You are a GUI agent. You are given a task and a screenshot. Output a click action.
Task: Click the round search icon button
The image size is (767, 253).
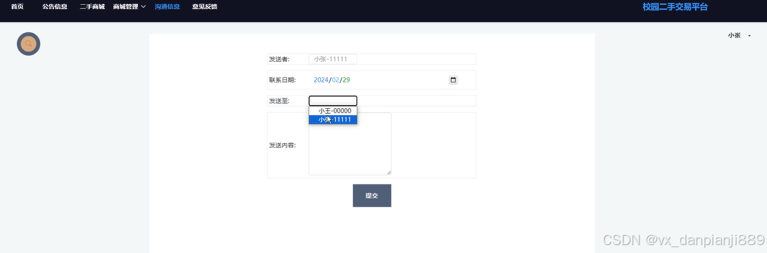pos(28,44)
